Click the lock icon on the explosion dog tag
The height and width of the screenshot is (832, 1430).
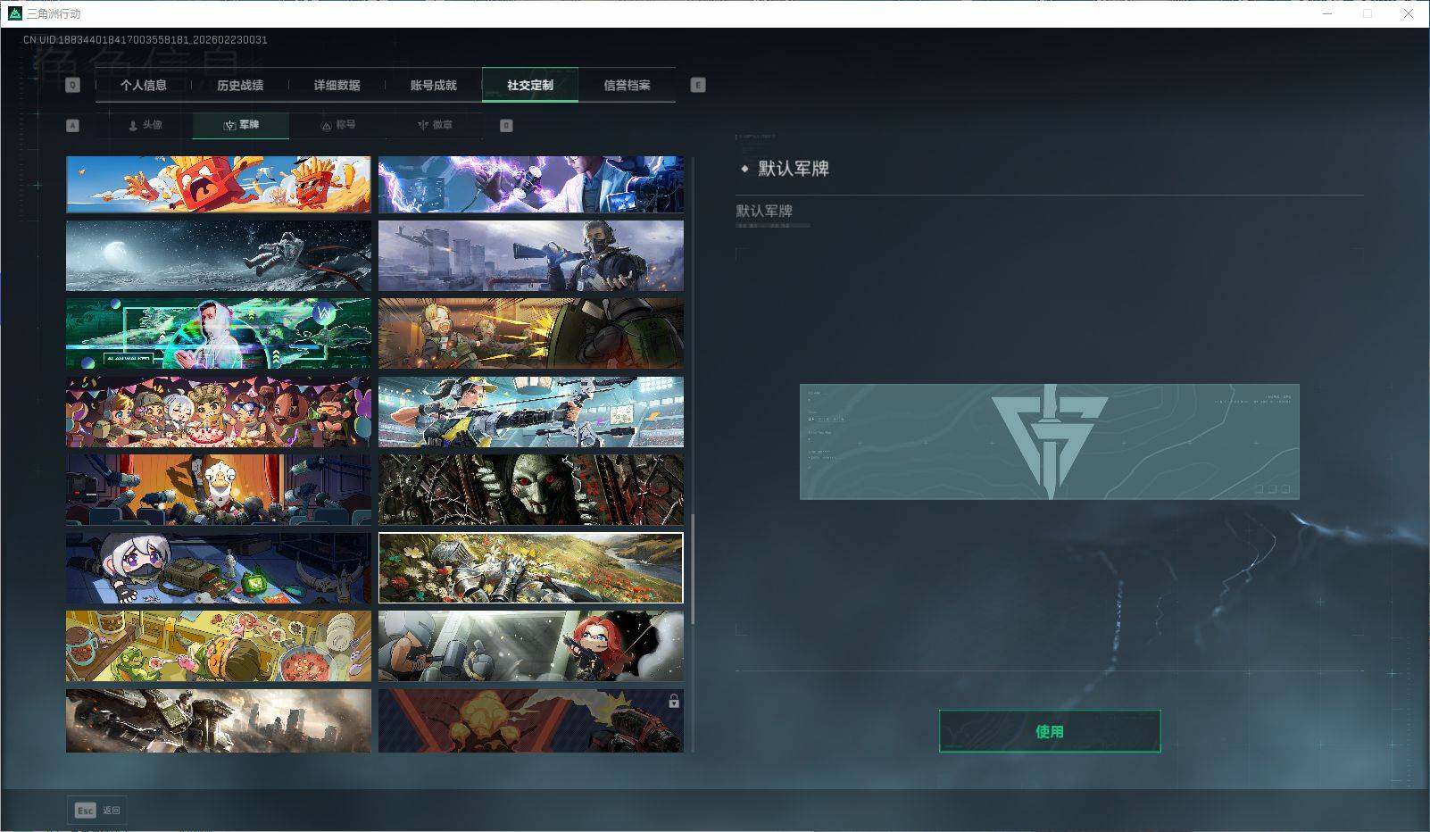pos(674,702)
